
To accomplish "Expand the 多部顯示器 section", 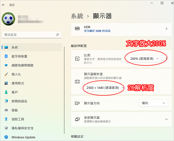I will (121, 119).
